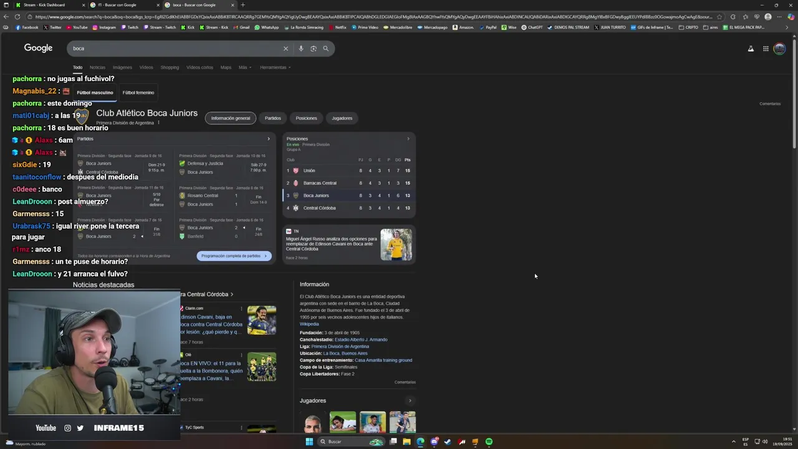Click the browser address bar URL
Viewport: 798px width, 449px height.
tap(374, 17)
